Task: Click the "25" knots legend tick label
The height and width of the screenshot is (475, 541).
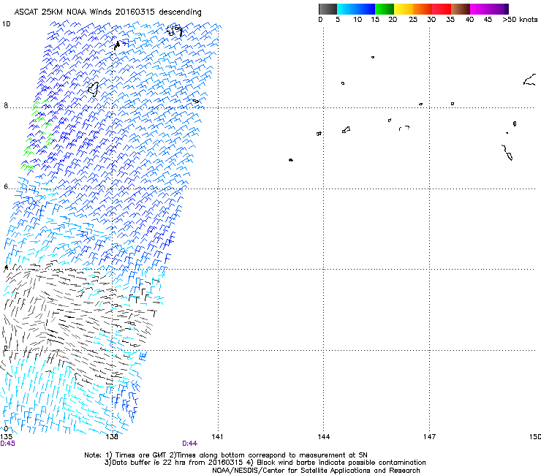Action: pos(413,20)
